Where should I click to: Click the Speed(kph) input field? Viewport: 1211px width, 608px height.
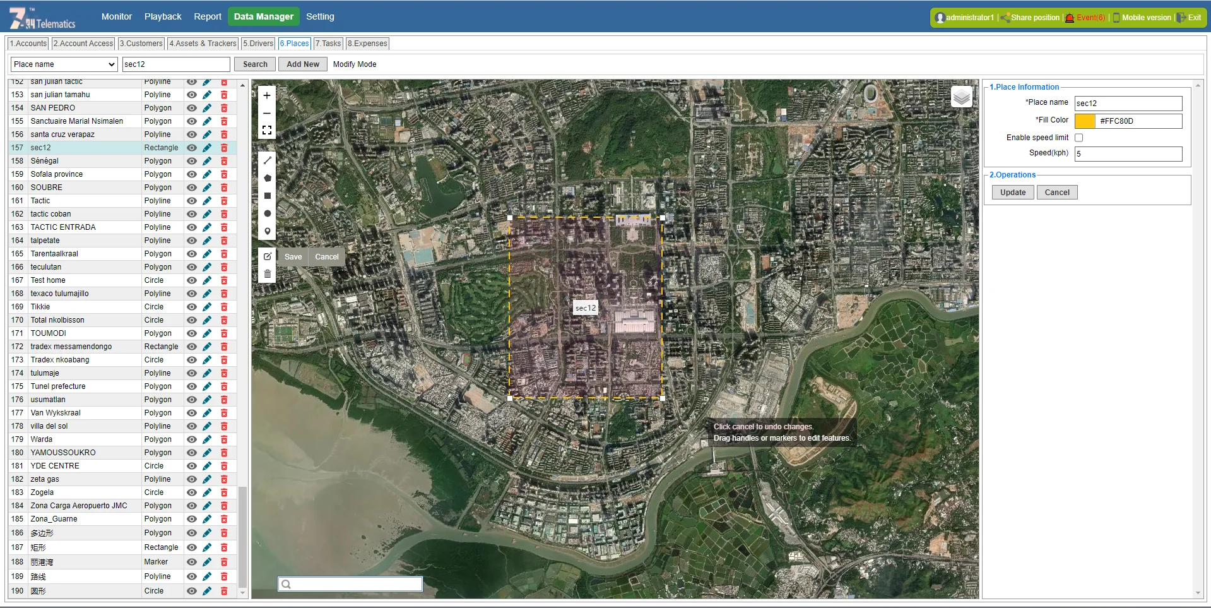click(x=1128, y=154)
